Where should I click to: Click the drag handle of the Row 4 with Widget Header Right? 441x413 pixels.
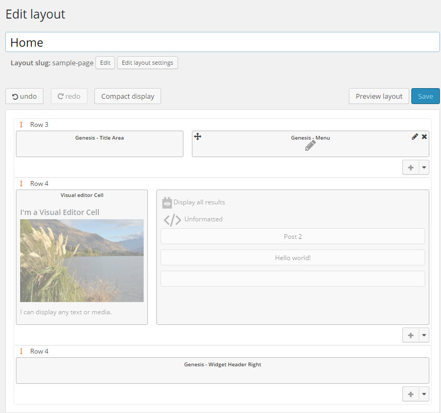pos(21,351)
